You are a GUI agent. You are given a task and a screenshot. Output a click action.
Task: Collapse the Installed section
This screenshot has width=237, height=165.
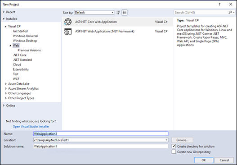[4, 19]
